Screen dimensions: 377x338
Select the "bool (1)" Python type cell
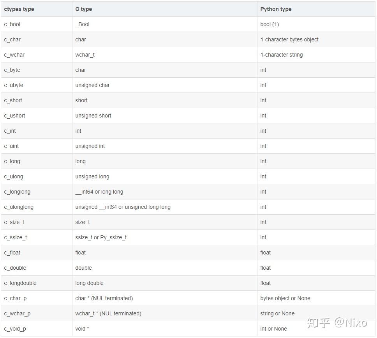point(270,24)
